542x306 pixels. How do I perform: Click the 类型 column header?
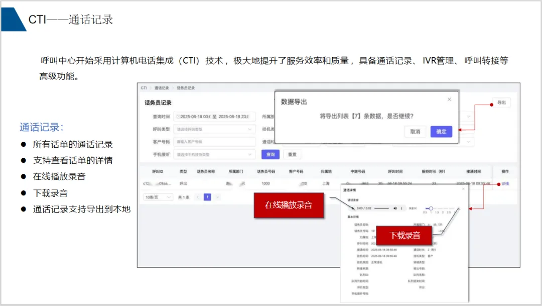click(183, 171)
